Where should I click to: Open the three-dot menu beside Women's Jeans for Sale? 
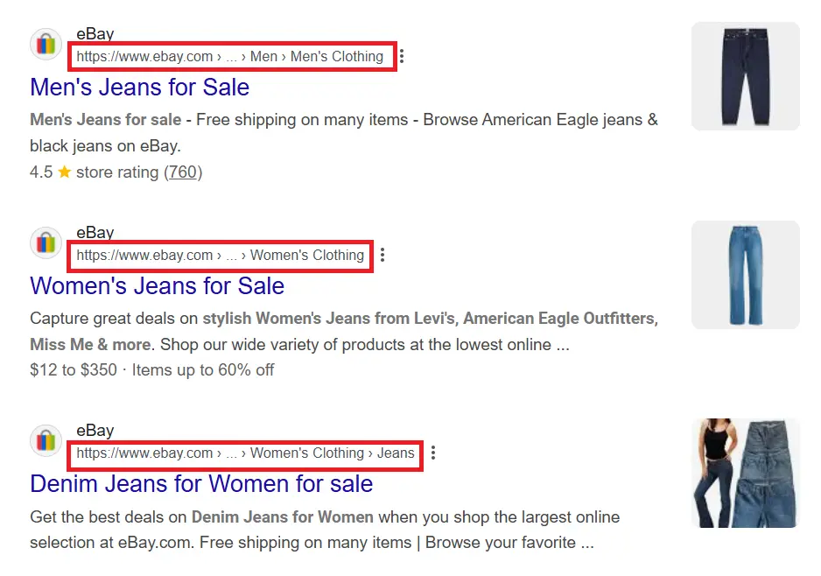click(x=382, y=254)
